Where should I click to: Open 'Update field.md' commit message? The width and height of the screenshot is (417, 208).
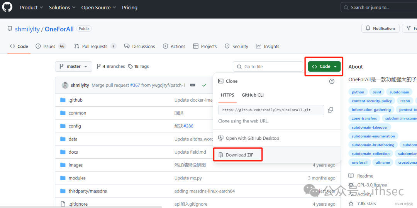point(190,152)
